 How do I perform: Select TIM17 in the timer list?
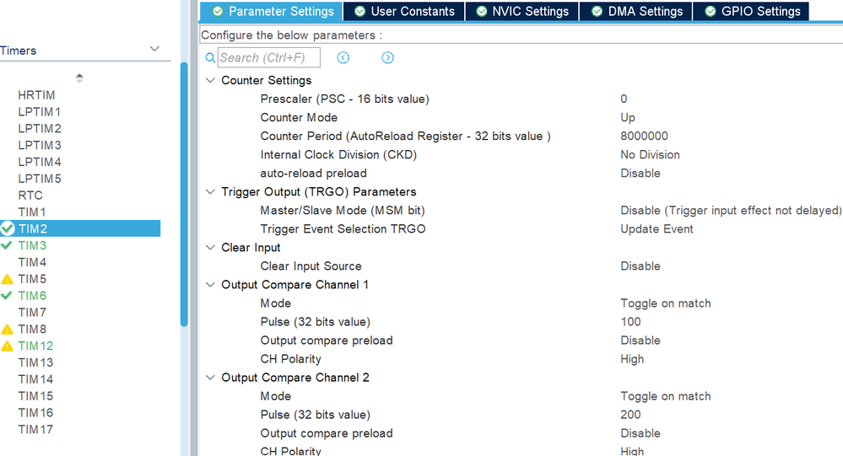click(x=35, y=429)
